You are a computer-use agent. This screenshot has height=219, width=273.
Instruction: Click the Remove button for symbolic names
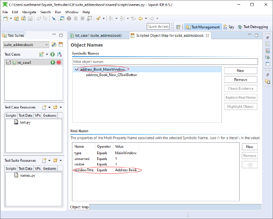point(240,79)
